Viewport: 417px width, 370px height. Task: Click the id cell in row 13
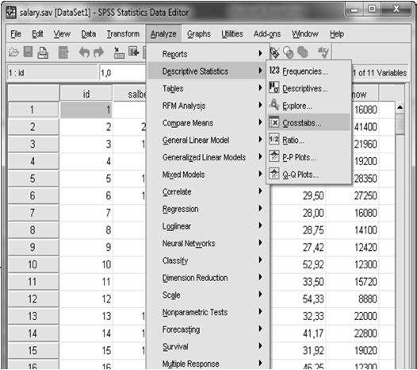coord(86,316)
